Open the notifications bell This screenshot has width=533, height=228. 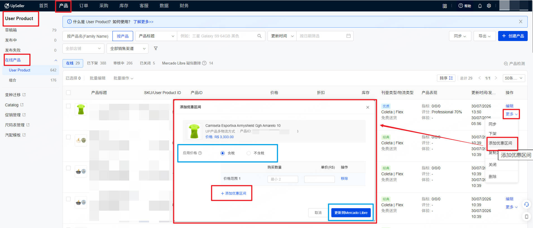480,6
